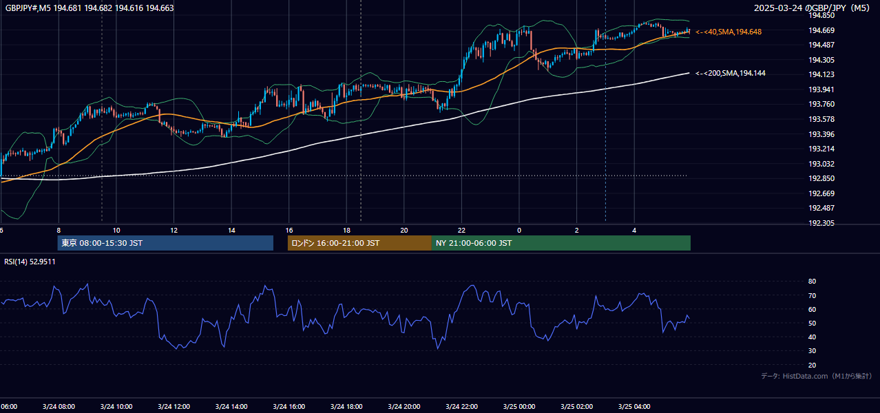Click price axis label 192.487
880x413 pixels.
[x=821, y=208]
